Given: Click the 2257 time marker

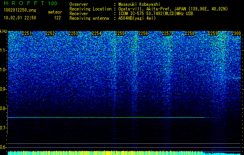Looking at the screenshot, I should (166, 33).
